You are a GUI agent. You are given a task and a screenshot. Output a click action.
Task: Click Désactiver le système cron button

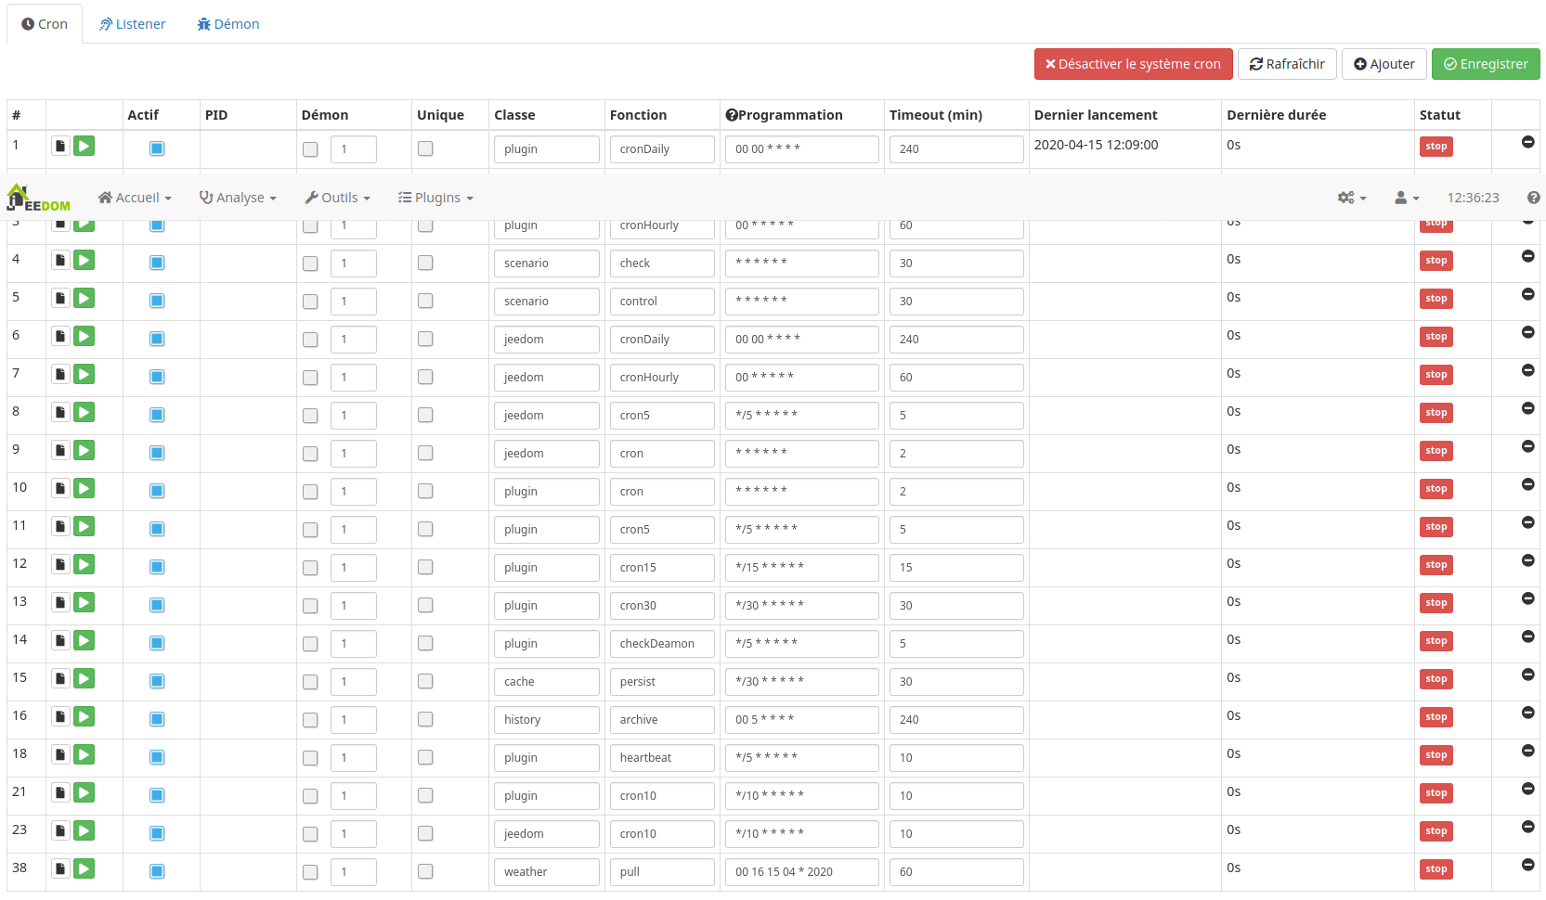1133,64
